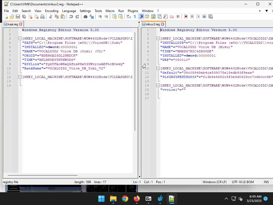
Task: Click the Zoom Out magnifier icon
Action: pyautogui.click(x=106, y=17)
